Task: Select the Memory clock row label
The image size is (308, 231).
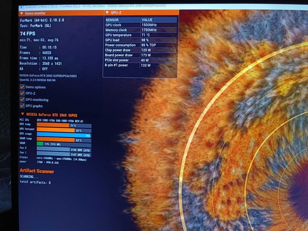Action: (x=116, y=30)
